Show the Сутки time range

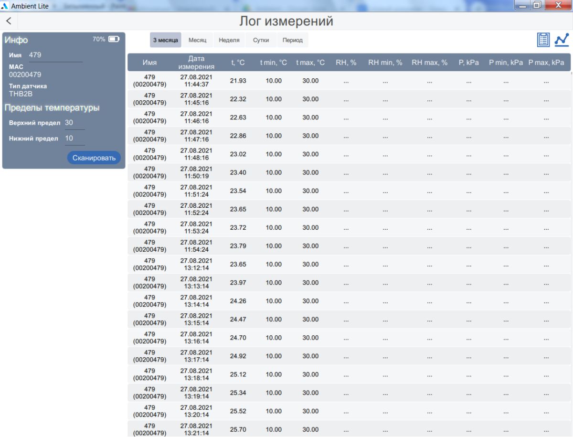point(261,40)
